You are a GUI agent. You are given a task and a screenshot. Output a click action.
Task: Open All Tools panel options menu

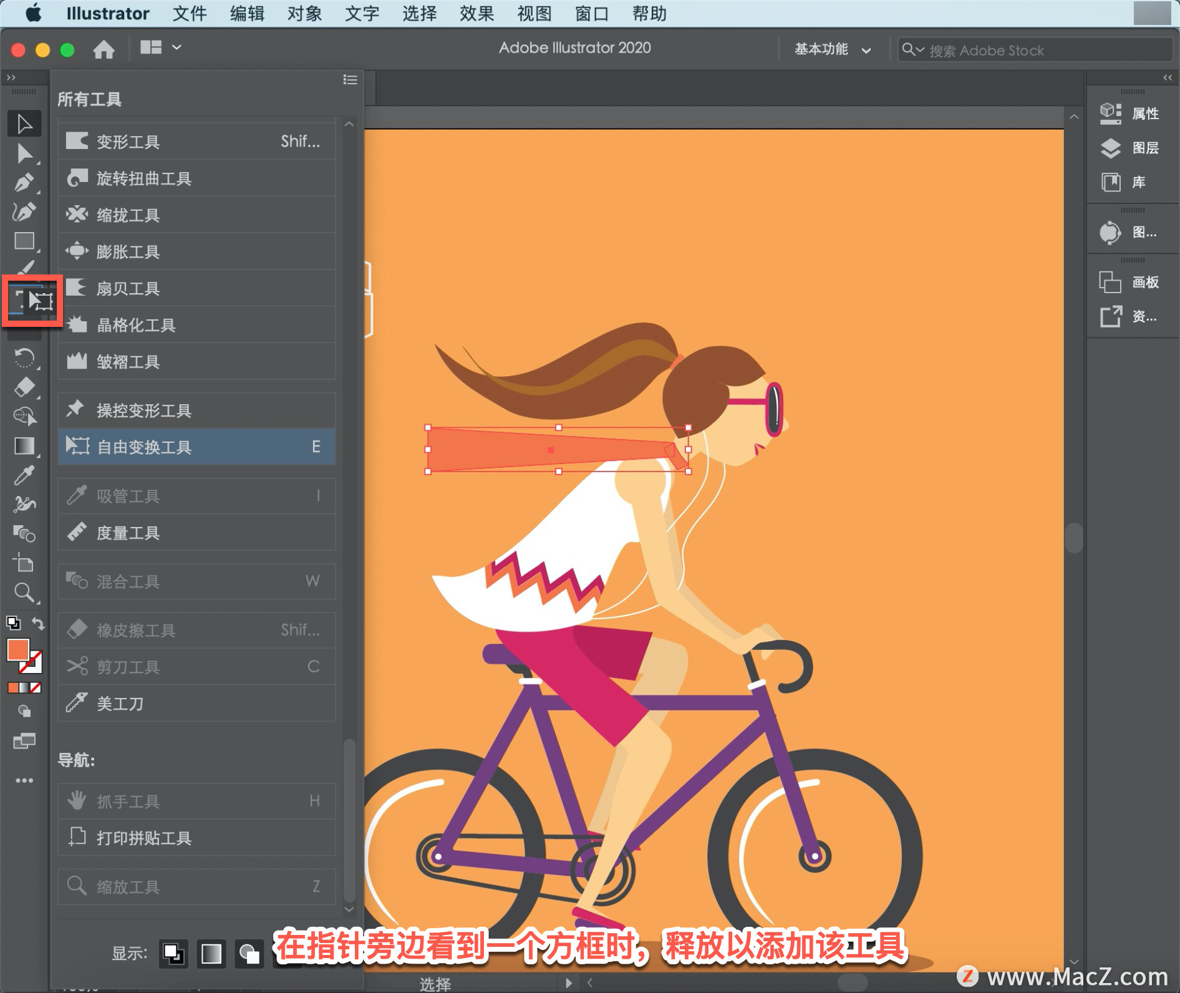pyautogui.click(x=350, y=80)
